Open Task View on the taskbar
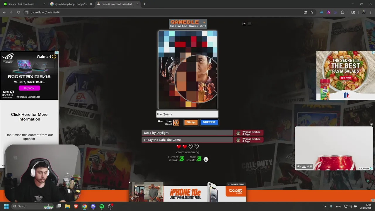Screen dimensions: 375x211 pos(59,206)
